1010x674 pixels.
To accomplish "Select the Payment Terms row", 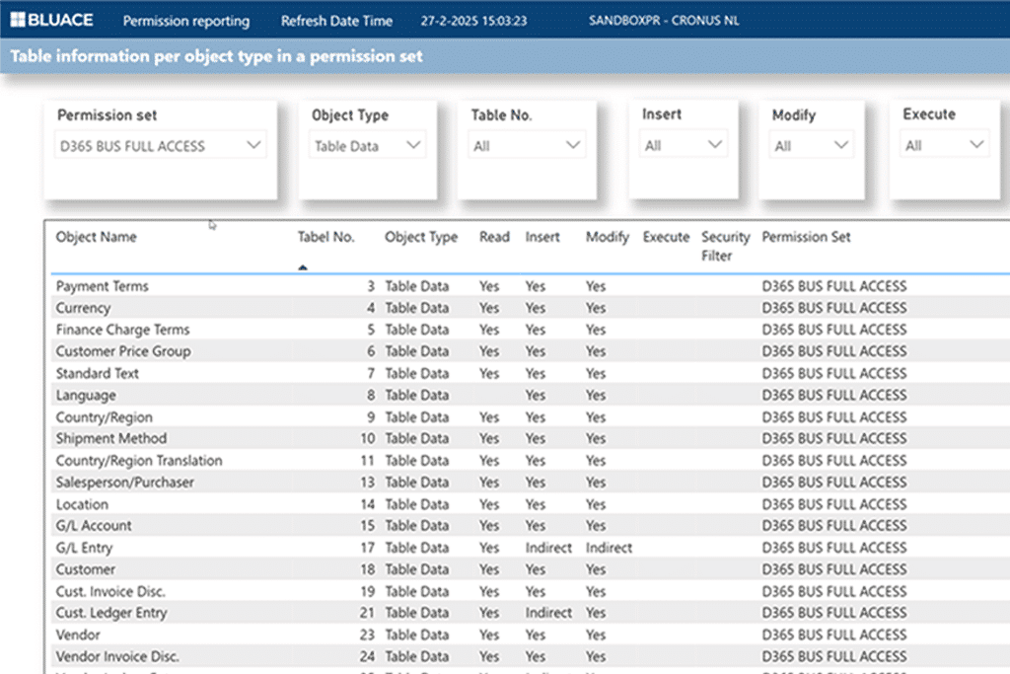I will tap(103, 286).
